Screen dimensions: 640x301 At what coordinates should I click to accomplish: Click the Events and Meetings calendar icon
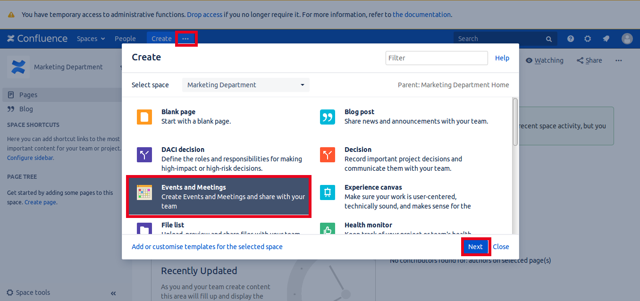pos(144,192)
